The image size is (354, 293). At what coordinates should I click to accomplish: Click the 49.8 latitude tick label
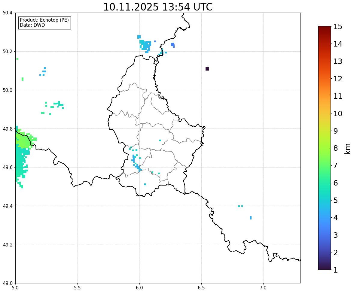(x=8, y=129)
